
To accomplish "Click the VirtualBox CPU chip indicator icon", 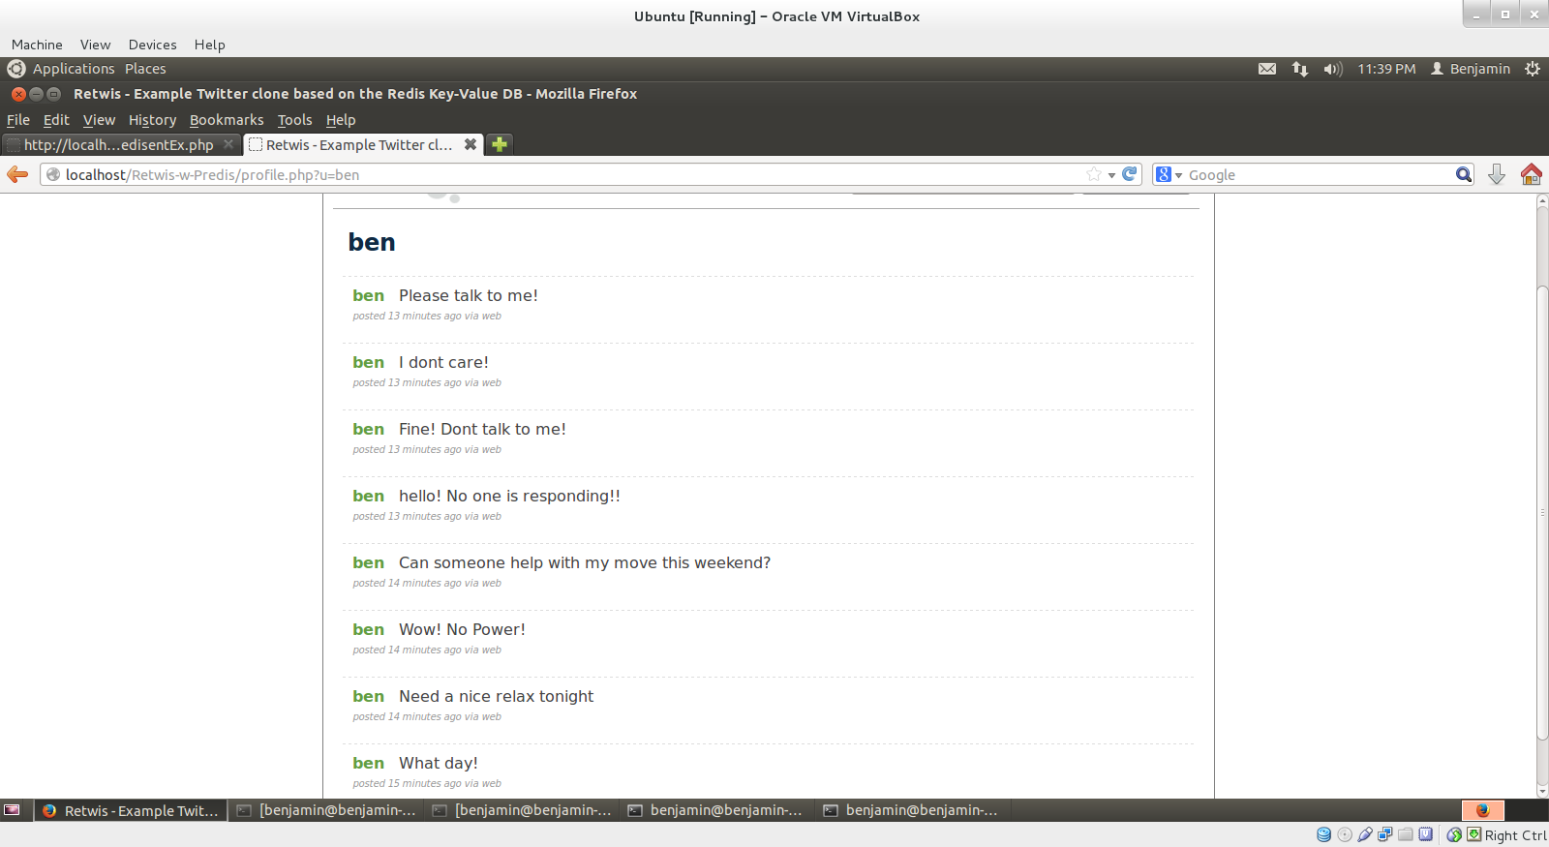I will [1426, 834].
